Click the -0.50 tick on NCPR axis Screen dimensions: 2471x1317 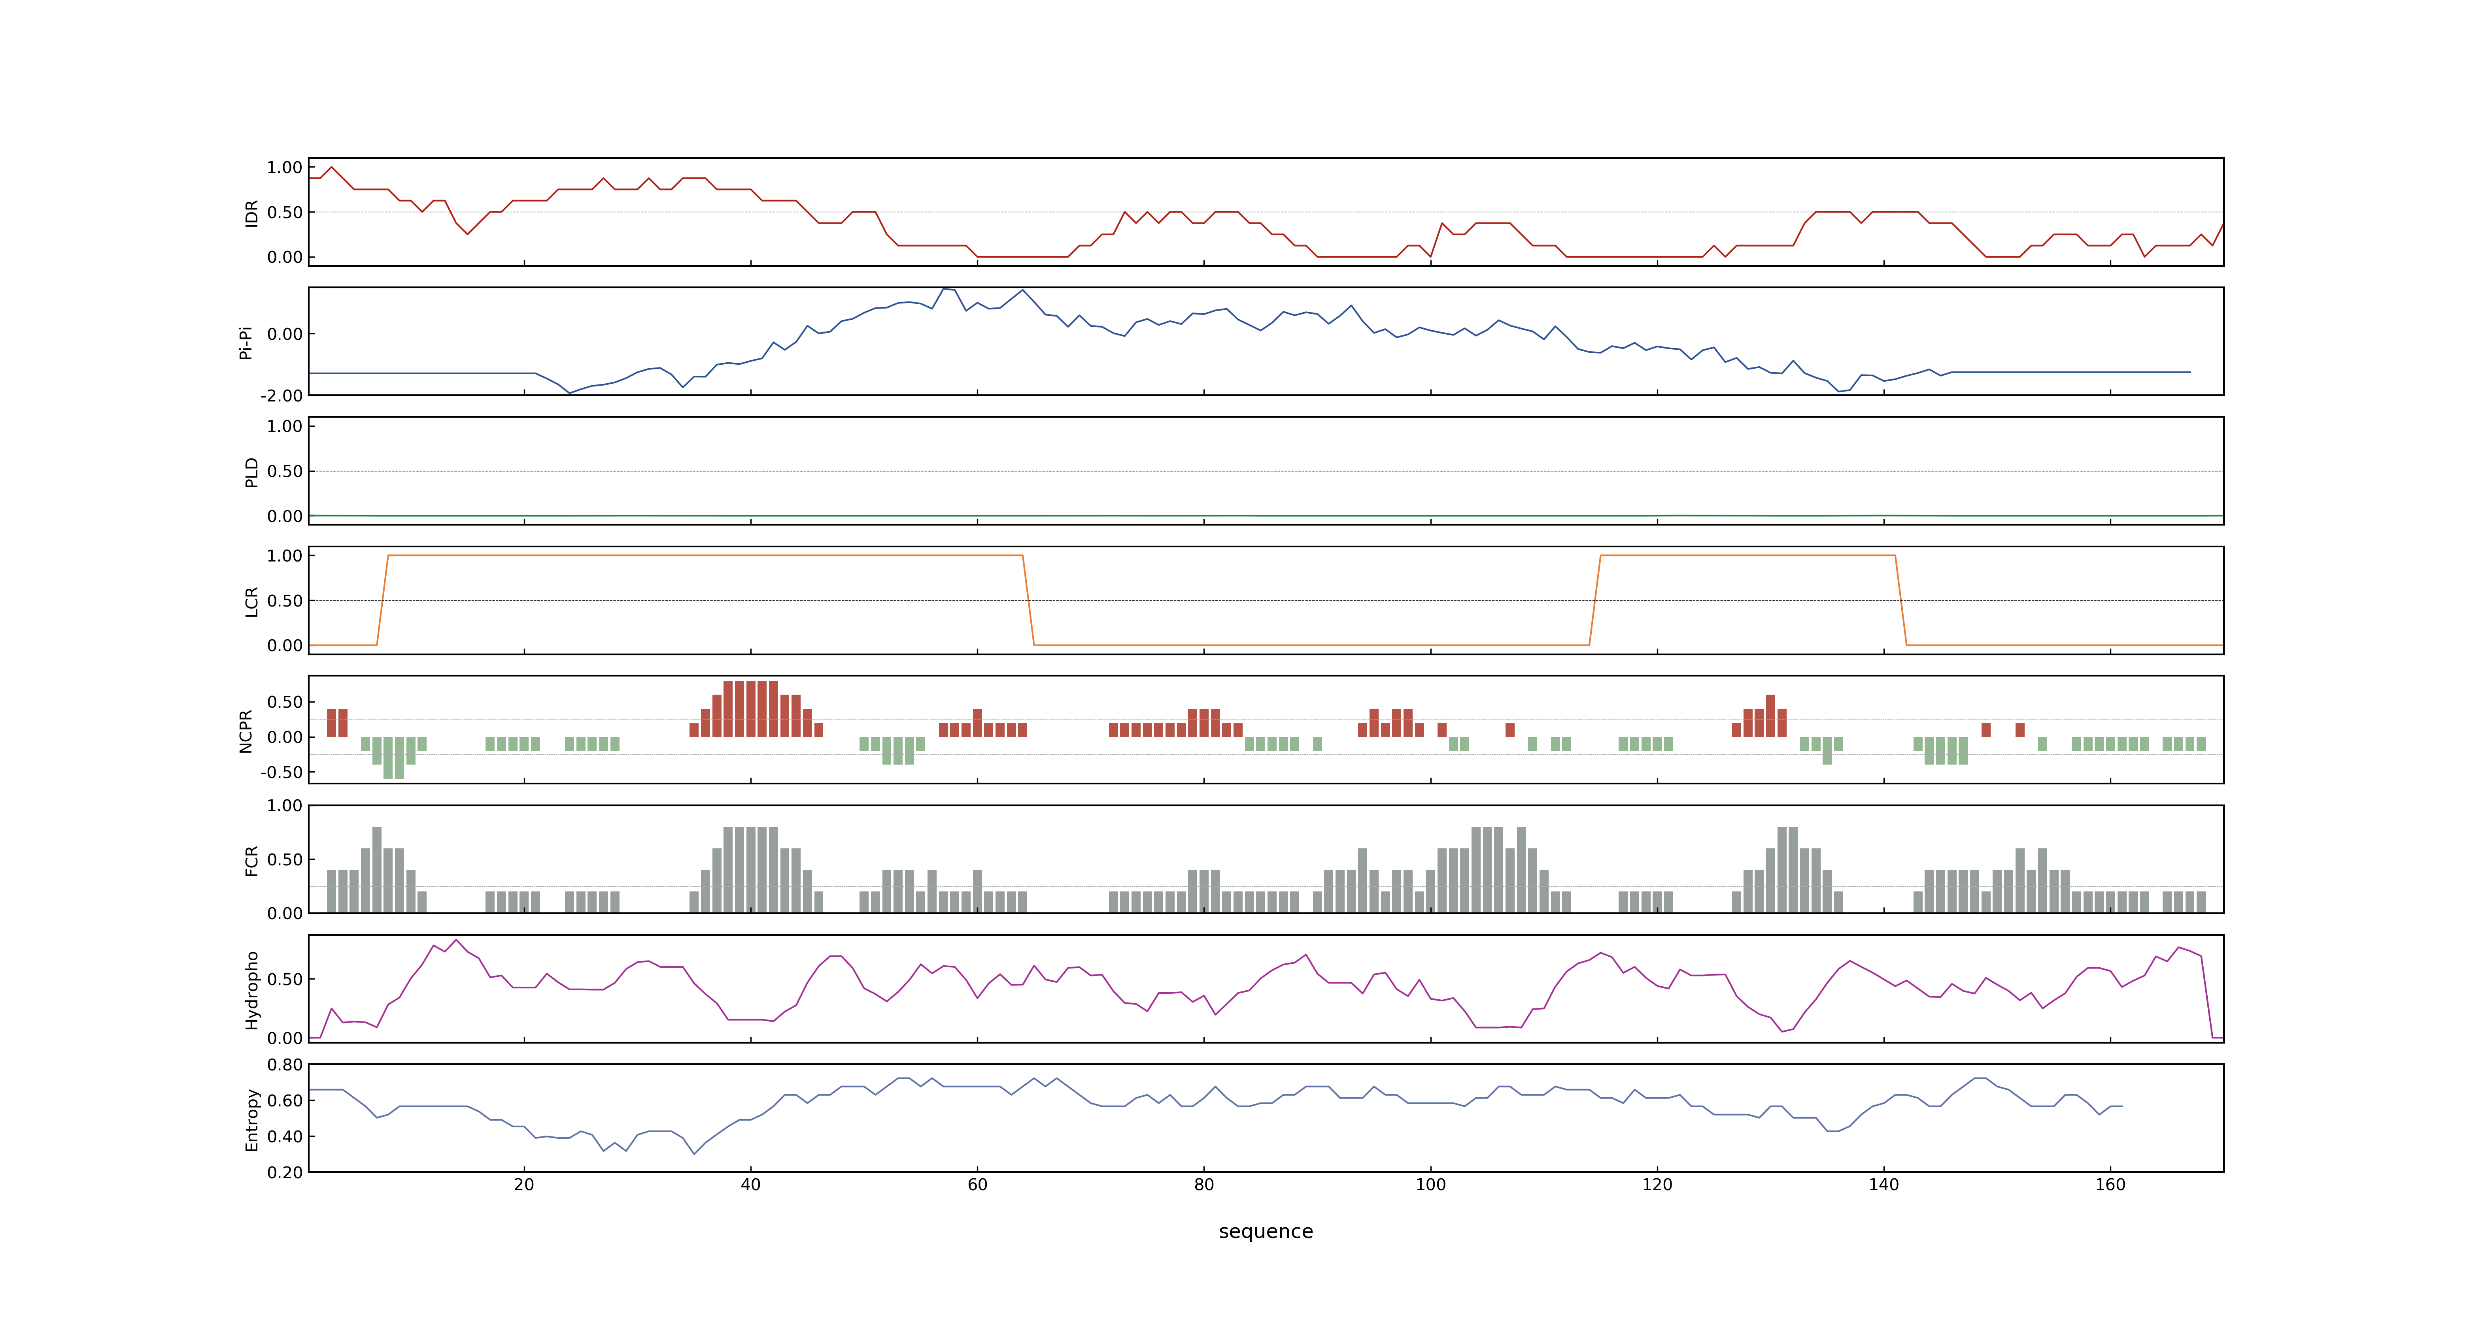point(281,772)
